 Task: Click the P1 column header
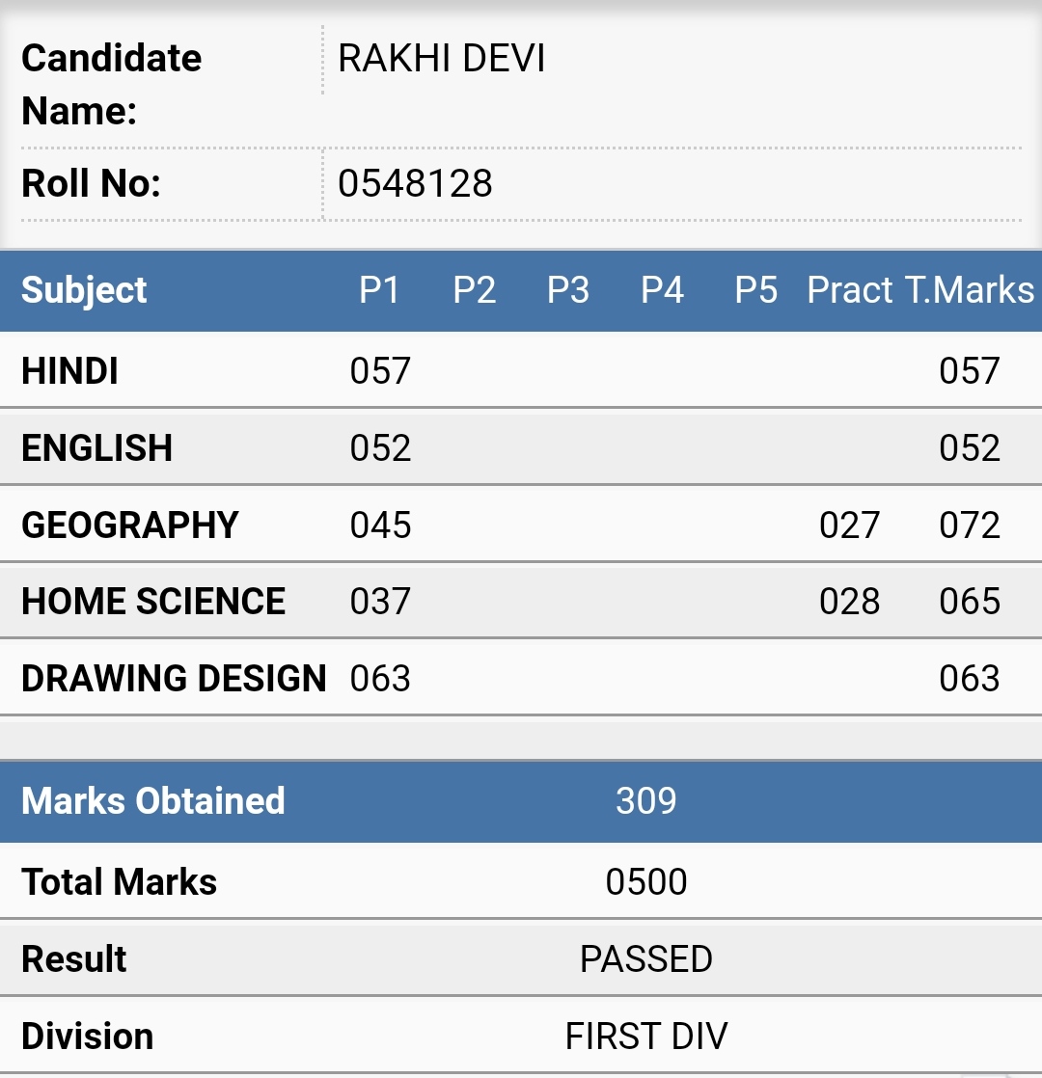379,290
